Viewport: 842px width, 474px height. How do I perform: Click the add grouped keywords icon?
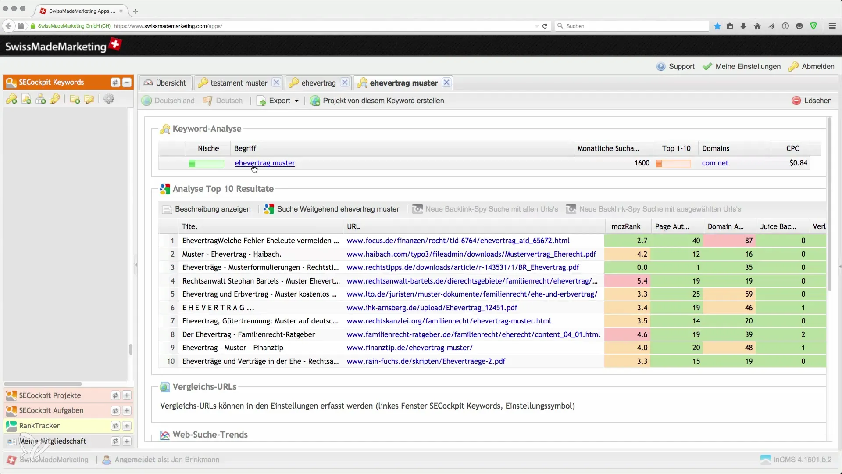tap(40, 99)
